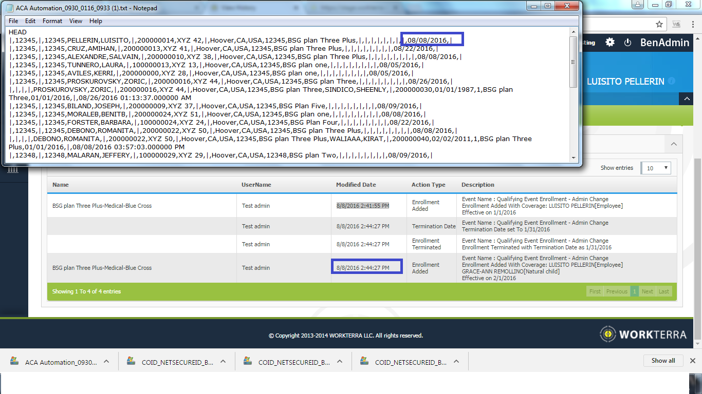The image size is (702, 394).
Task: Click Show all downloads button
Action: click(663, 361)
